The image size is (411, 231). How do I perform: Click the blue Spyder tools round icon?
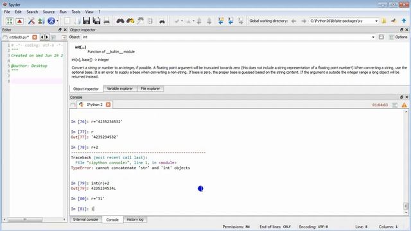pos(51,21)
